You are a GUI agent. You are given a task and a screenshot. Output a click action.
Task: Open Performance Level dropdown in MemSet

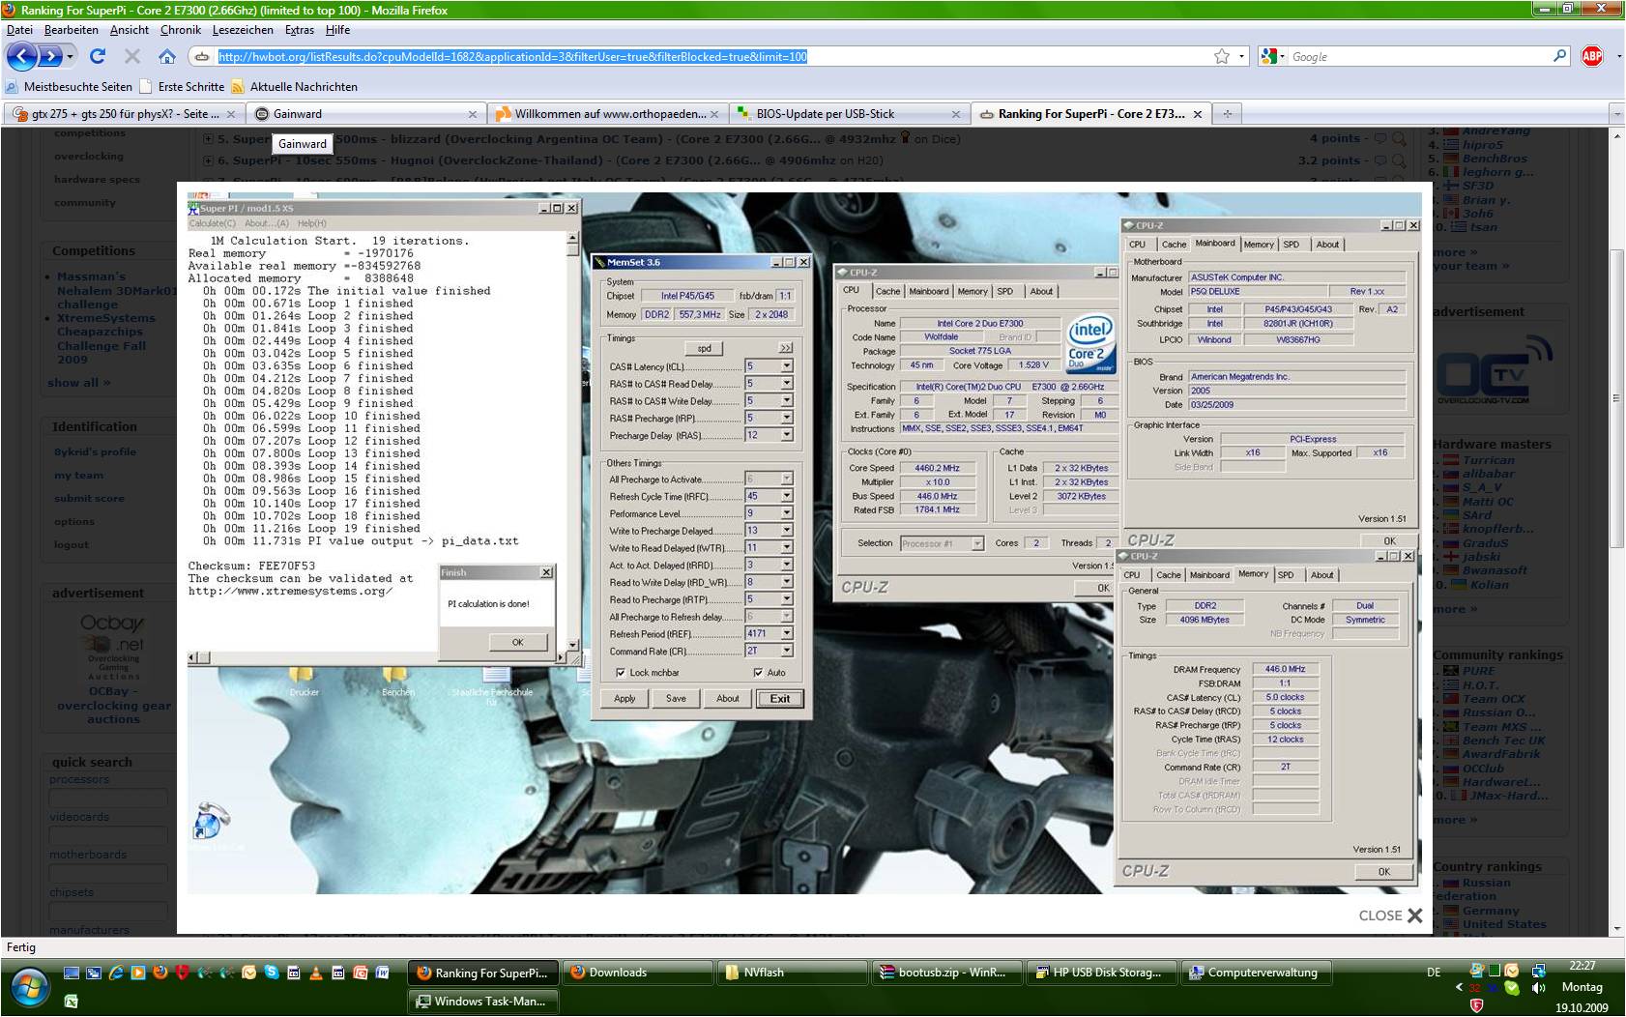(x=787, y=513)
